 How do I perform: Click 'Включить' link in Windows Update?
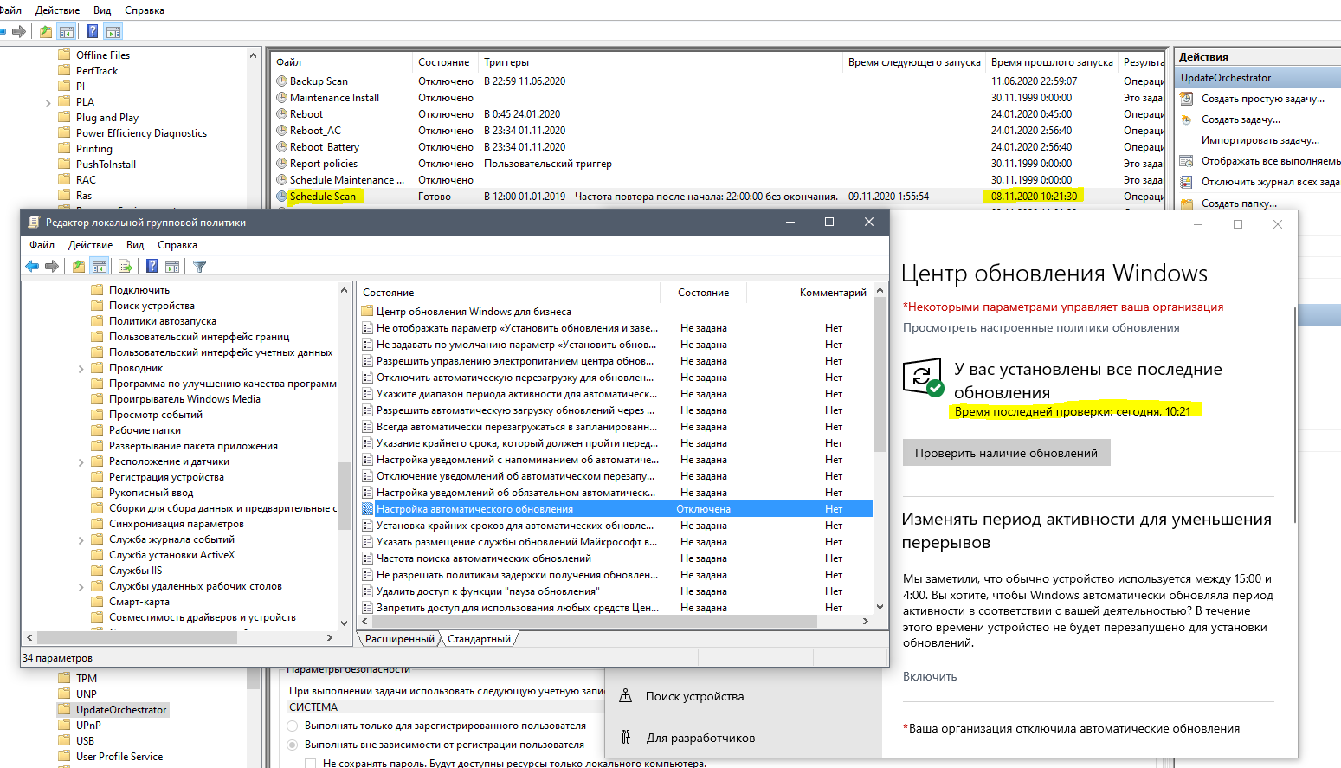pos(930,676)
